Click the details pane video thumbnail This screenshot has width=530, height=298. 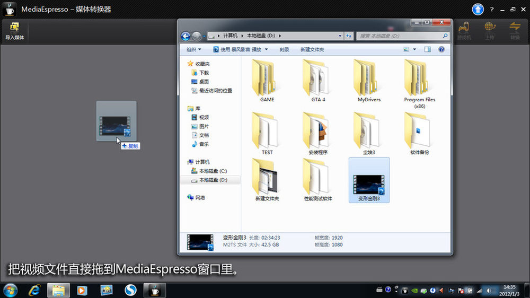click(200, 242)
